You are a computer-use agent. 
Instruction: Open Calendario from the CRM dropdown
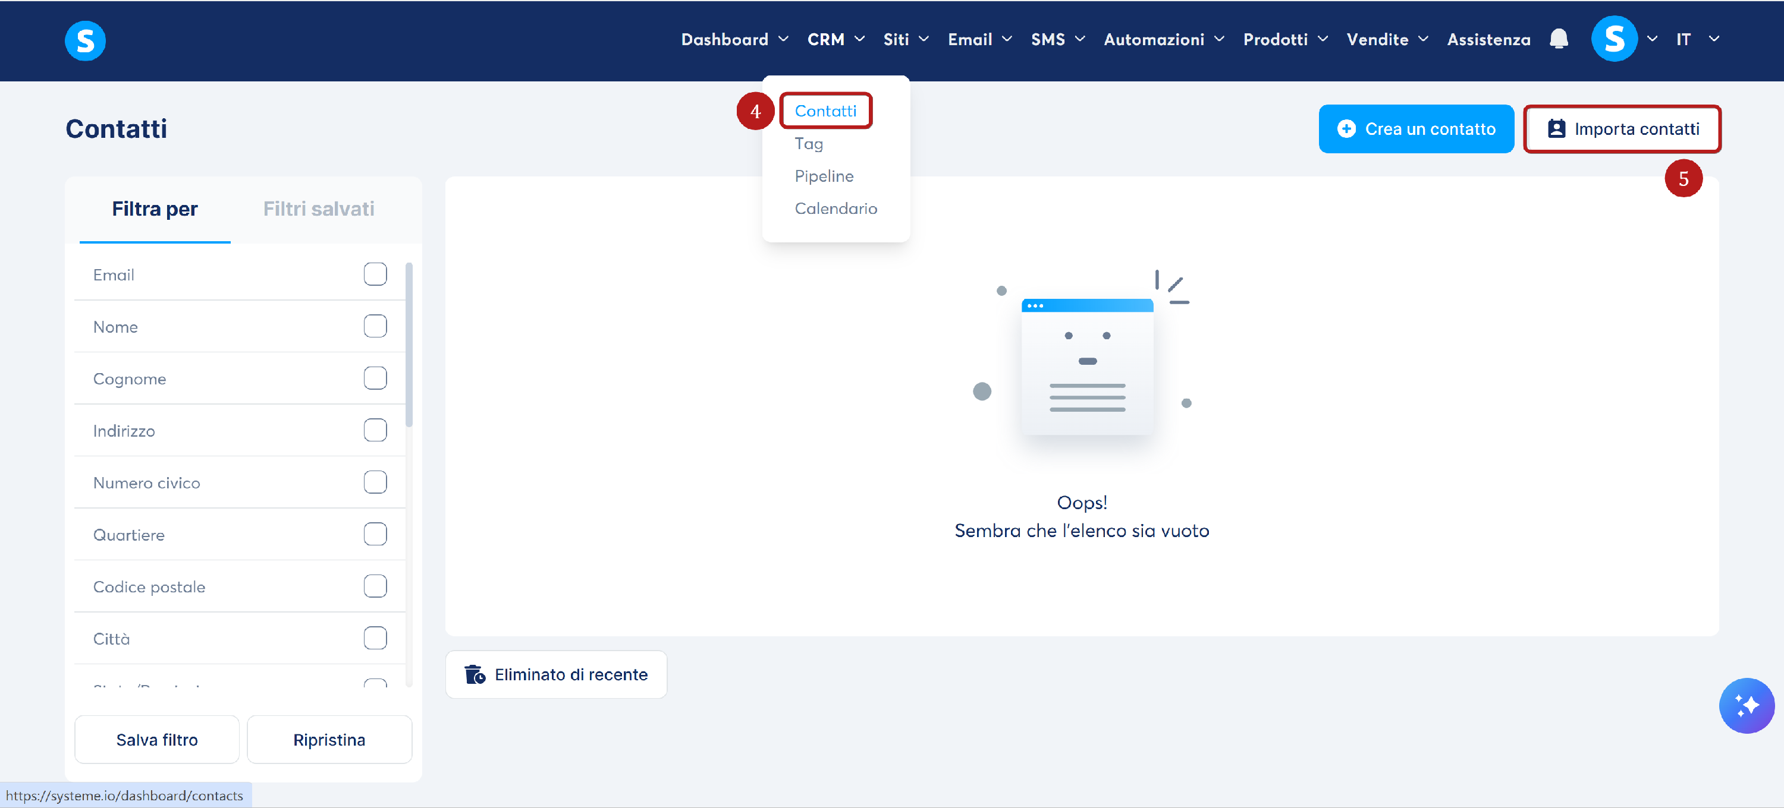tap(836, 208)
